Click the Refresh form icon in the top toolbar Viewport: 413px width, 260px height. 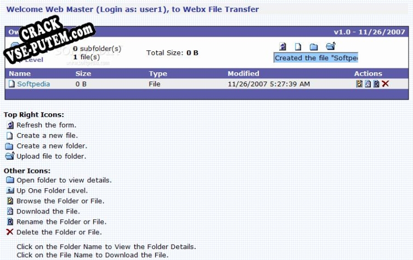pyautogui.click(x=282, y=47)
